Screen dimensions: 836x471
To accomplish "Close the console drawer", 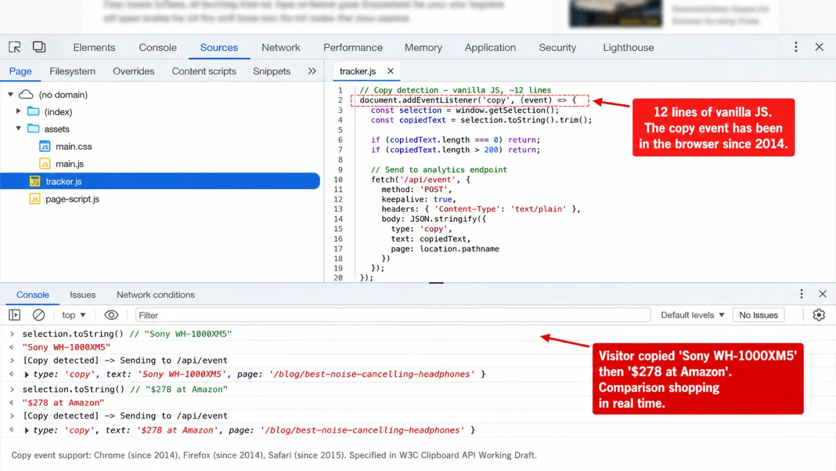I will pyautogui.click(x=822, y=294).
